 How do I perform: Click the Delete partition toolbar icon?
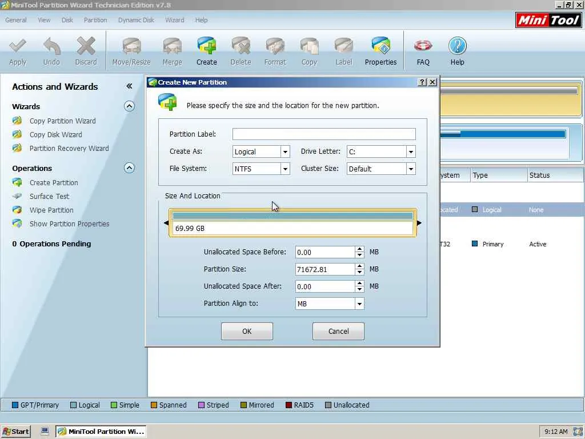241,46
